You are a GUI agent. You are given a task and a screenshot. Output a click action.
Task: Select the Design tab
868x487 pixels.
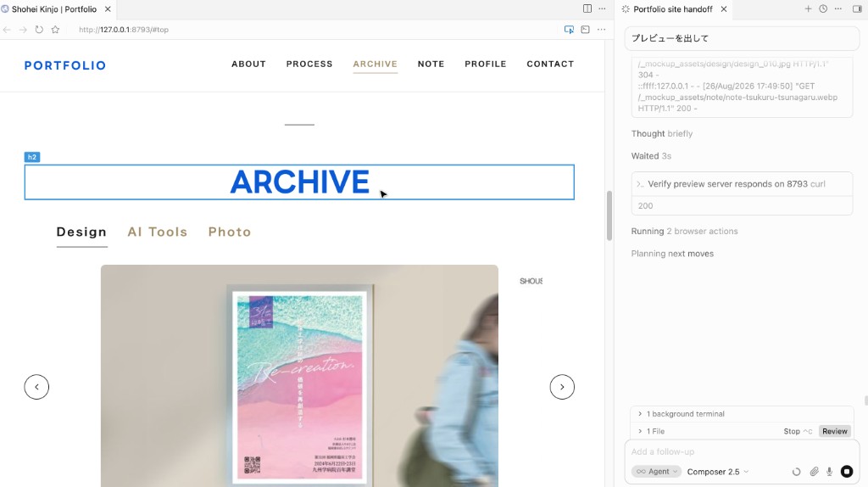tap(81, 232)
